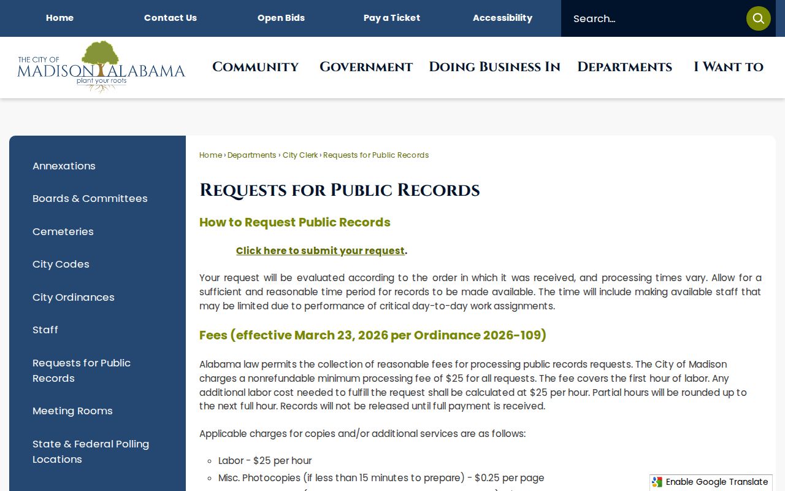785x491 pixels.
Task: Open Contact Us page
Action: (x=170, y=18)
